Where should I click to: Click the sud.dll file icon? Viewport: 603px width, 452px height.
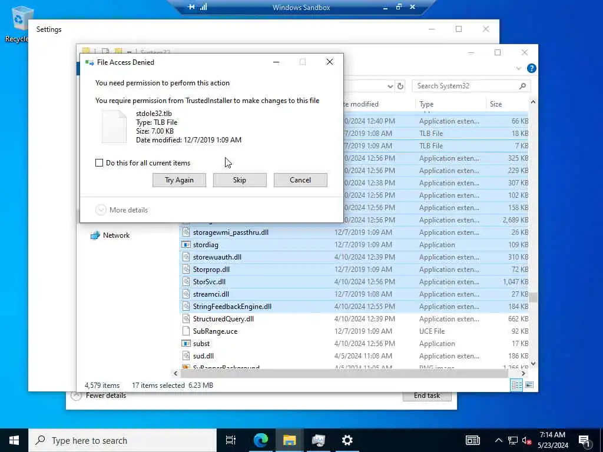[186, 355]
